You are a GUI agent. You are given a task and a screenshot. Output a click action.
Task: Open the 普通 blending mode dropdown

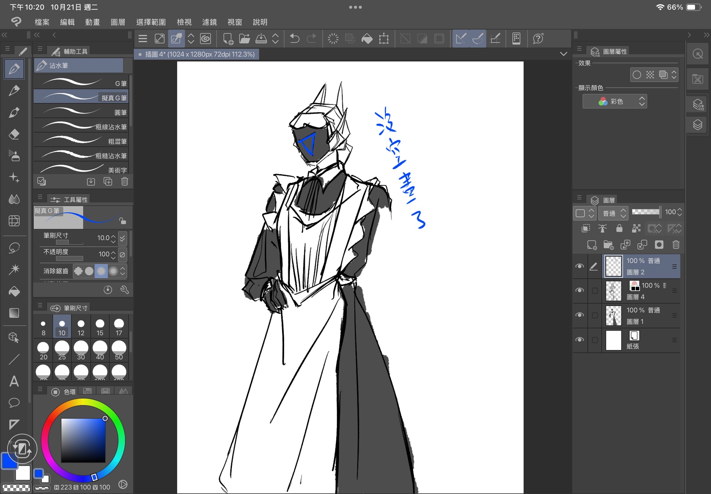tap(613, 213)
